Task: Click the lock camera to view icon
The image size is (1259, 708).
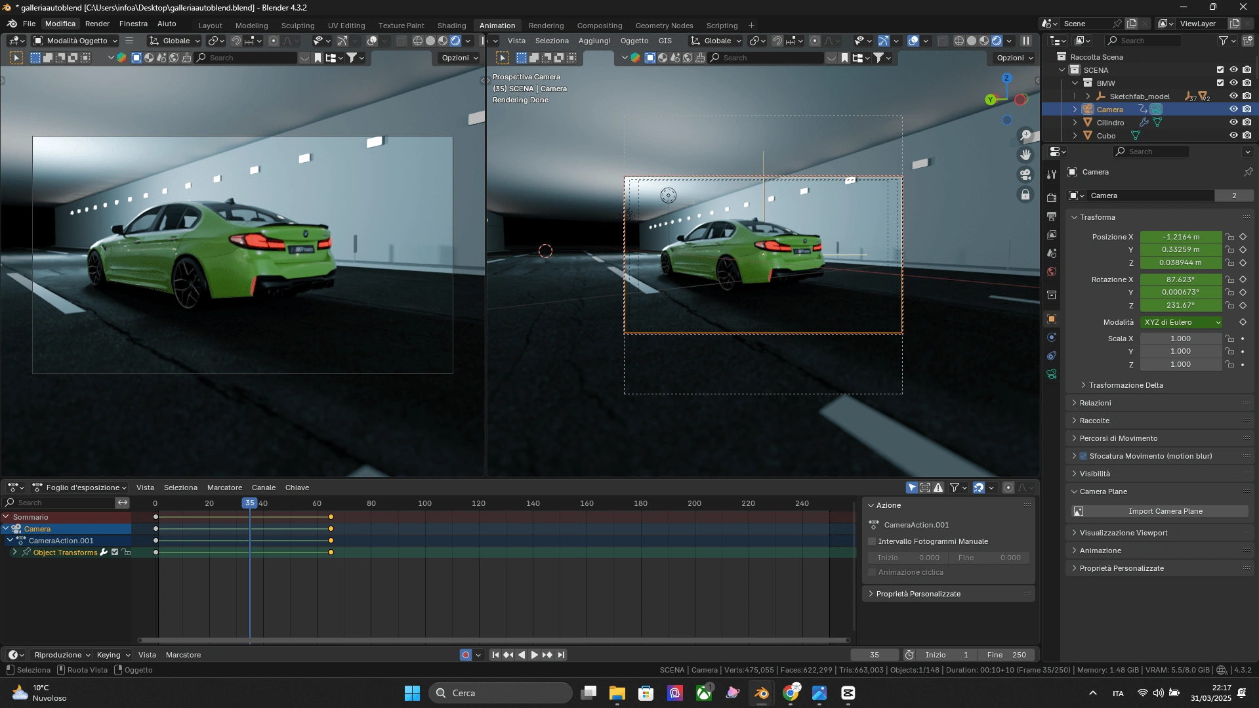Action: pos(1025,195)
